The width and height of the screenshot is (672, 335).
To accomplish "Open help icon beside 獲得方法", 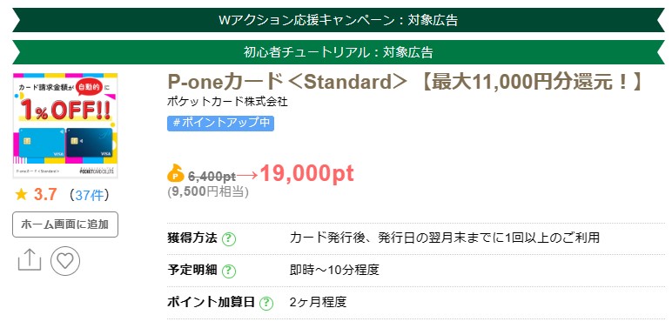I will (x=229, y=238).
